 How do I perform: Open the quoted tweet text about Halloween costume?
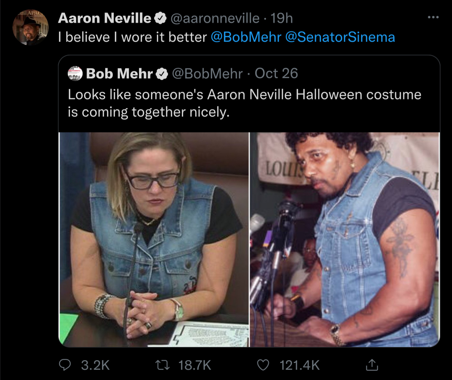pos(244,103)
